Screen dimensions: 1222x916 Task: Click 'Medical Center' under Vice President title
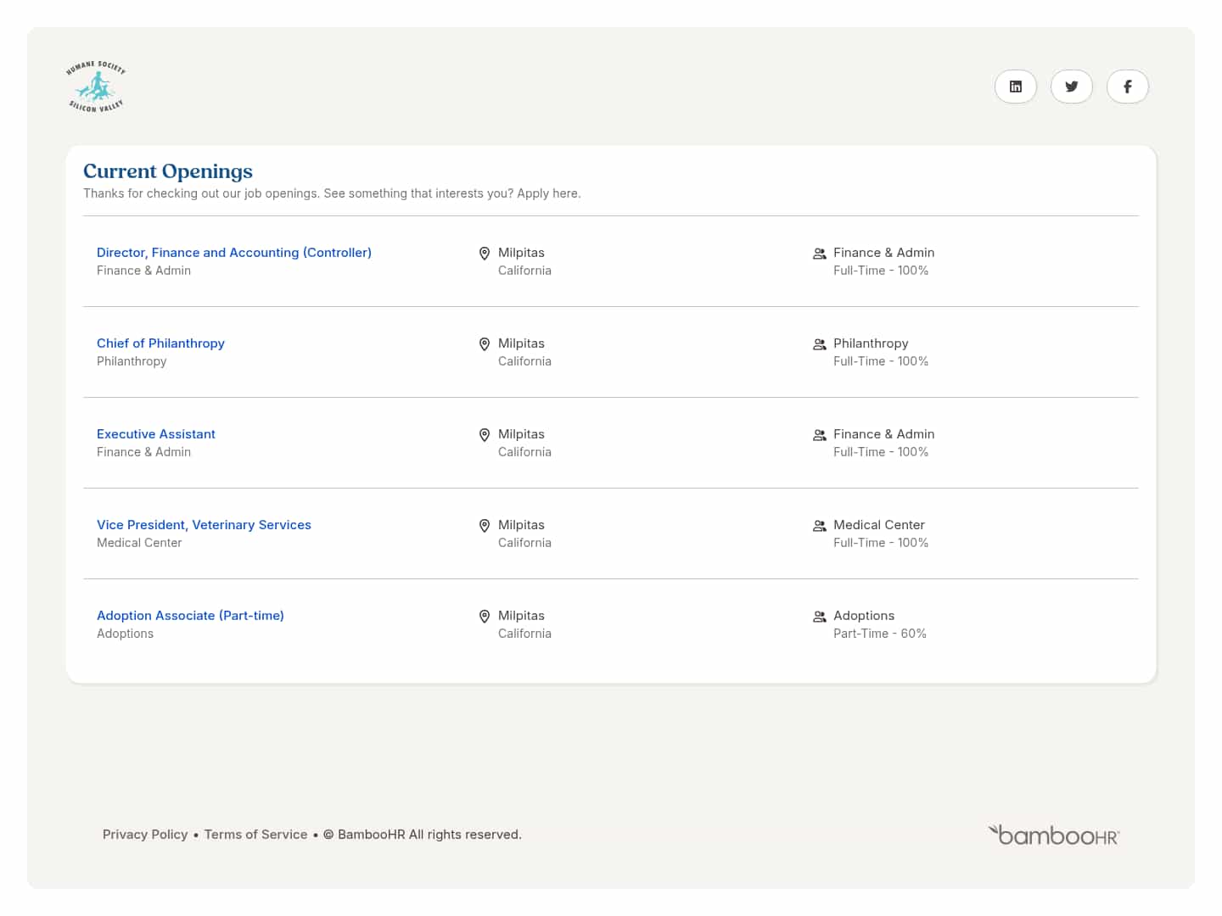pos(139,543)
